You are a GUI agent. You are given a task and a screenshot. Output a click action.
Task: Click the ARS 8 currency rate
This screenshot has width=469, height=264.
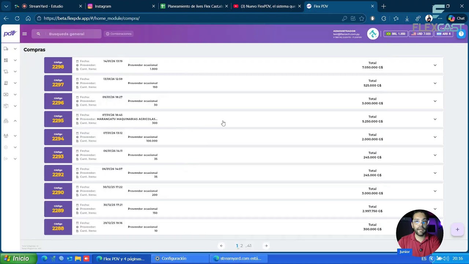pyautogui.click(x=444, y=34)
